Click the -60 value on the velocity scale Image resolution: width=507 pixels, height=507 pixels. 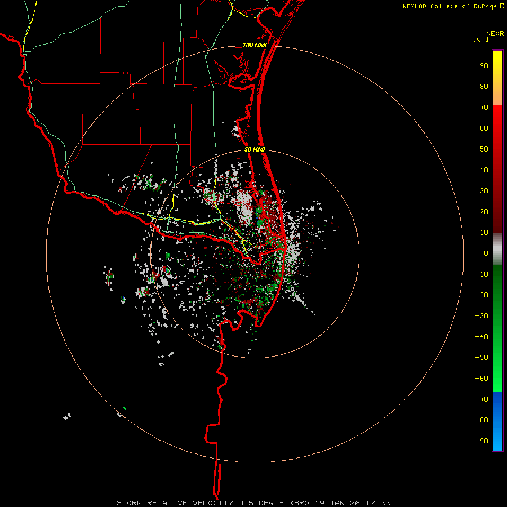click(x=482, y=379)
